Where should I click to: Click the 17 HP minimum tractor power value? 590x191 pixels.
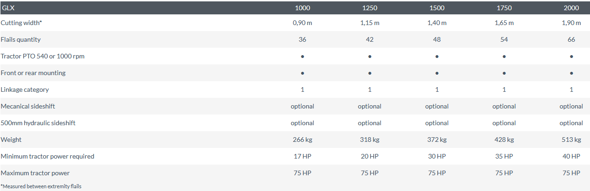click(302, 156)
